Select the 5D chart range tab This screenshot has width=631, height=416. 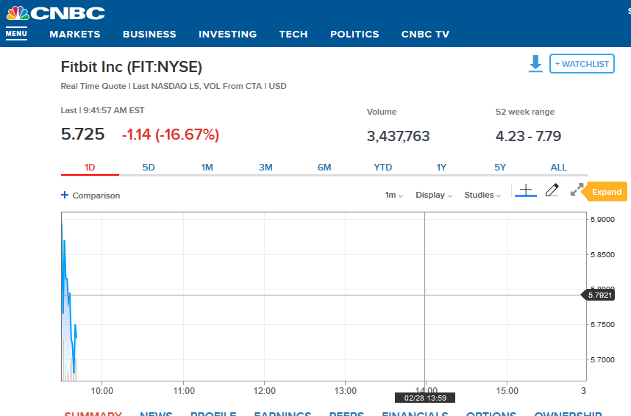(x=149, y=168)
